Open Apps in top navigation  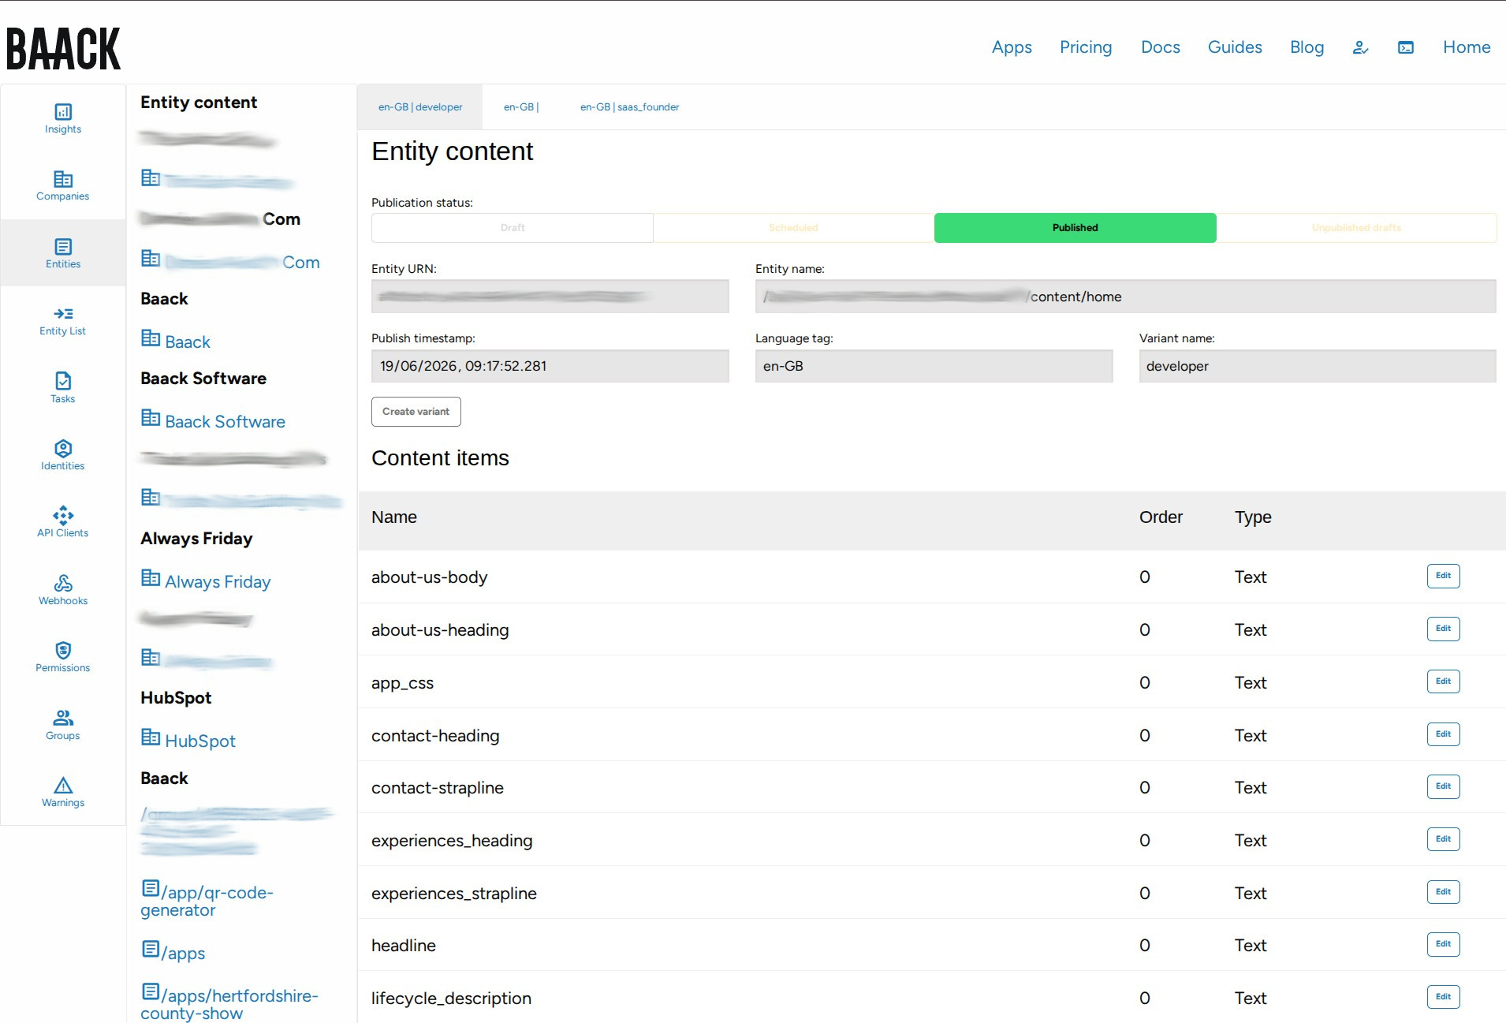click(x=1012, y=47)
